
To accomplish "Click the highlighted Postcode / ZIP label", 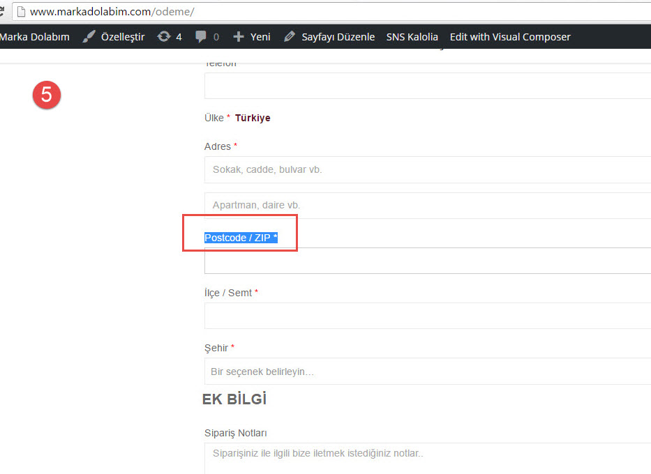I will [x=241, y=238].
